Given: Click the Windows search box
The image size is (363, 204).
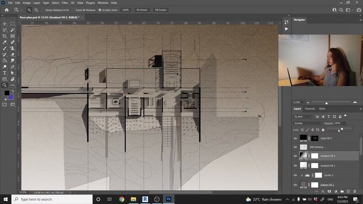Looking at the screenshot, I should pos(52,199).
